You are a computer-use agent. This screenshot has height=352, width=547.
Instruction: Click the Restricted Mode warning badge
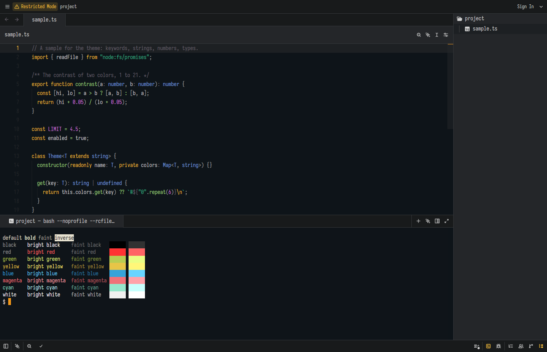[36, 7]
